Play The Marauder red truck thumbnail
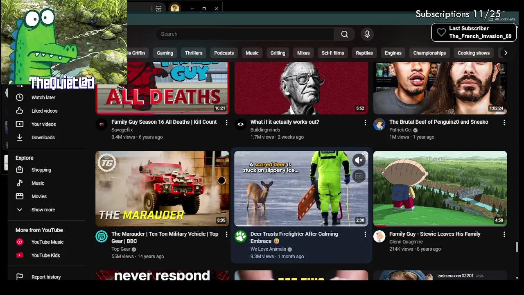 [x=162, y=188]
